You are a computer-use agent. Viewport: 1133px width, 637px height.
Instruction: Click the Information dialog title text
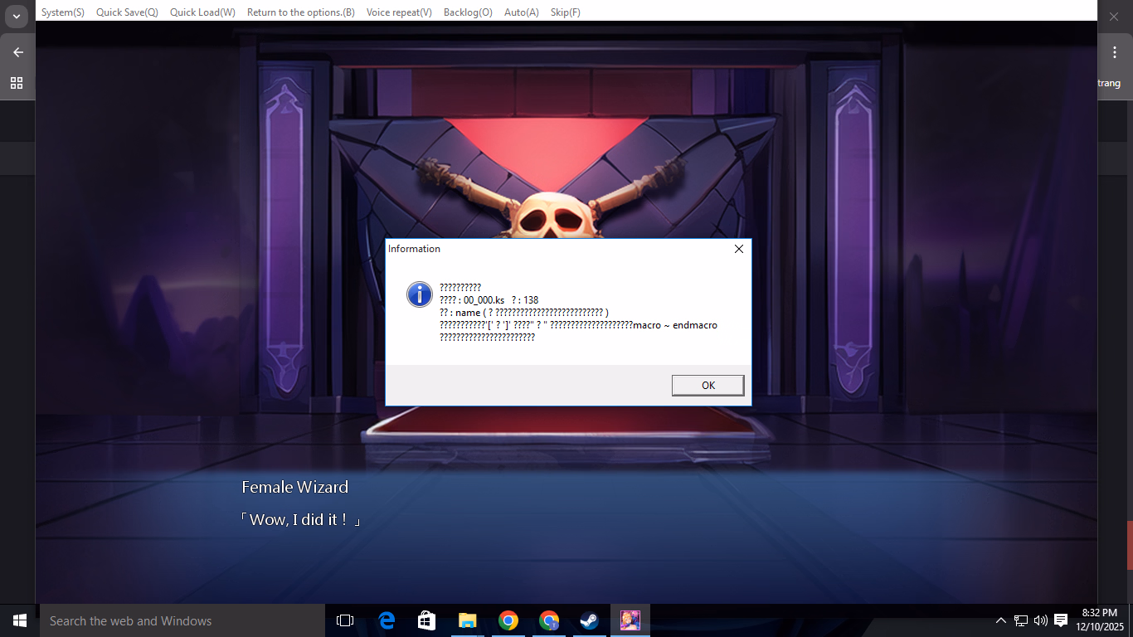coord(414,249)
